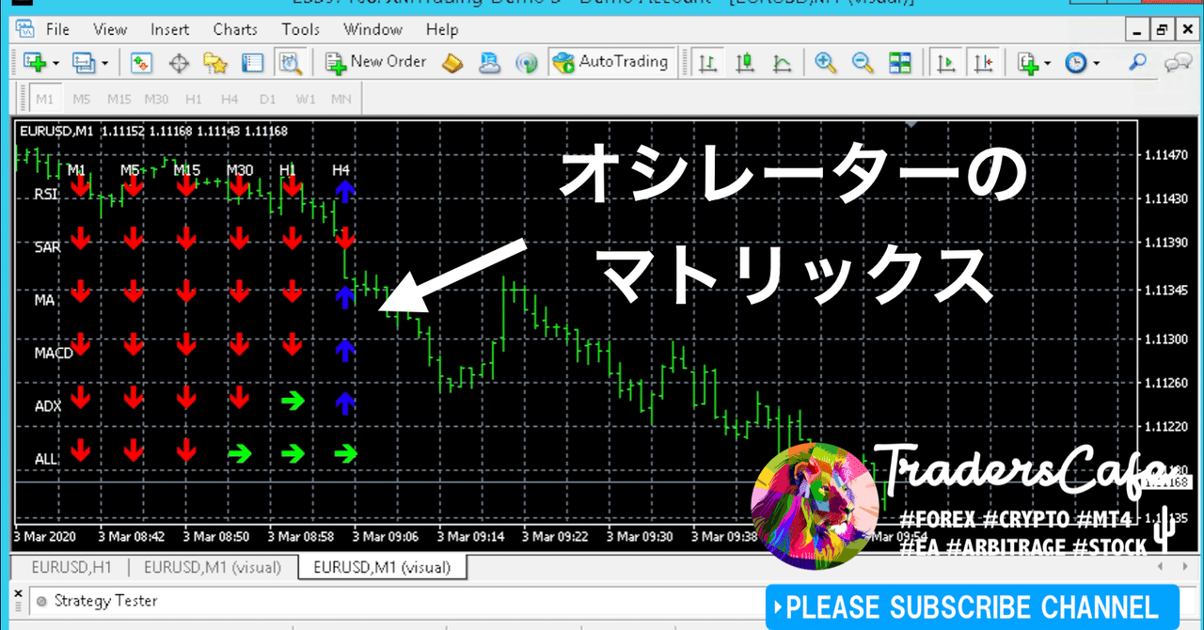
Task: Expand the new chart dropdown arrow
Action: pos(56,62)
